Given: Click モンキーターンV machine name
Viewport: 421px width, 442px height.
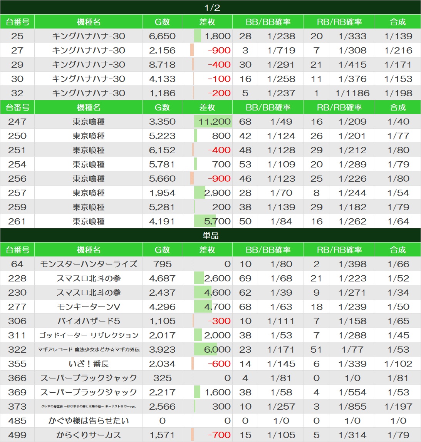Looking at the screenshot, I should point(89,307).
